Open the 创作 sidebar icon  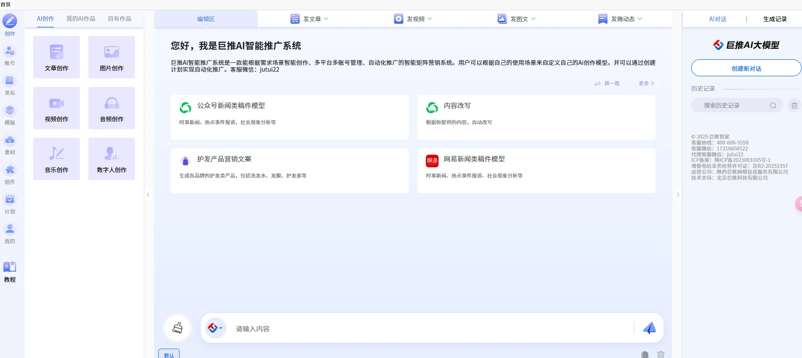[10, 21]
